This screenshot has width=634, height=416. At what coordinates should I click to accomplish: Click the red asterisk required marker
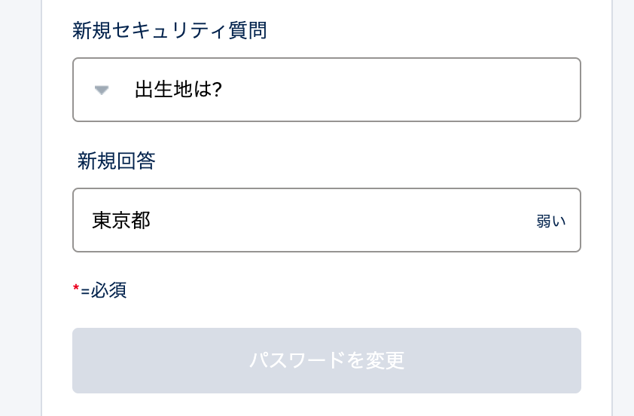(76, 289)
